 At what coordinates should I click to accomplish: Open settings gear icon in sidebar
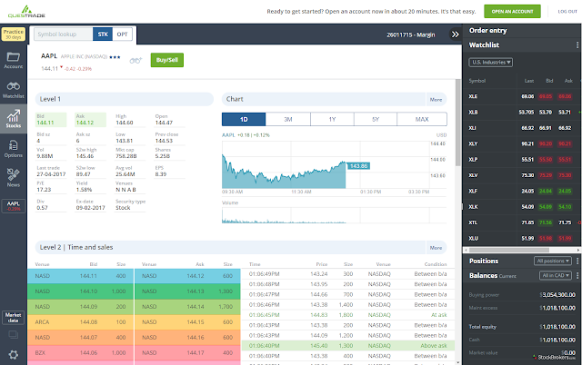point(14,355)
